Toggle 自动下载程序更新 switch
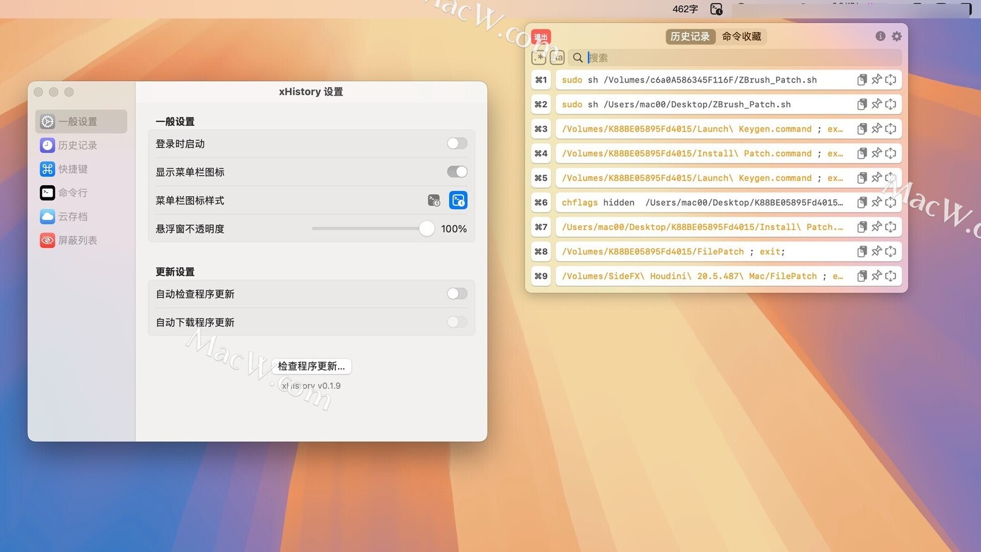The width and height of the screenshot is (981, 552). (x=457, y=322)
